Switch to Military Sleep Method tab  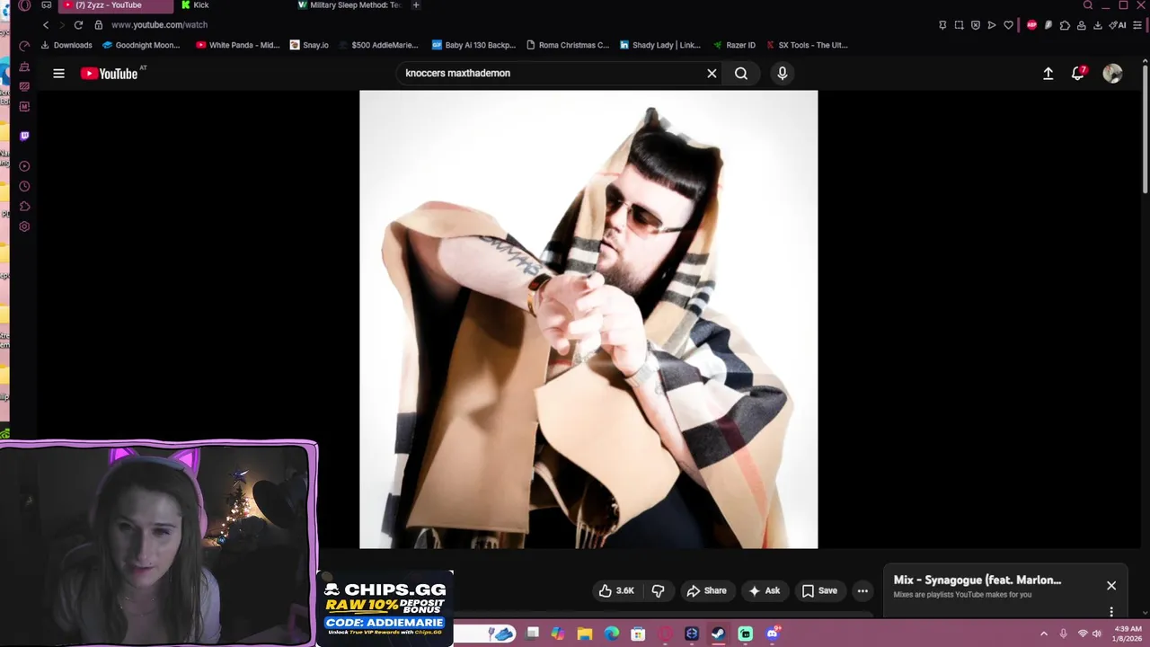[x=349, y=5]
